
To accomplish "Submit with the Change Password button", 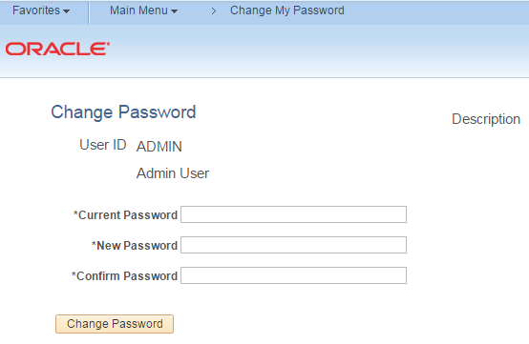I will (x=115, y=324).
